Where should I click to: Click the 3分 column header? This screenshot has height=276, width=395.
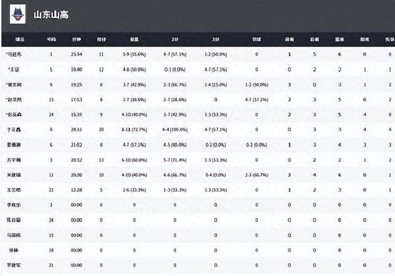[215, 39]
